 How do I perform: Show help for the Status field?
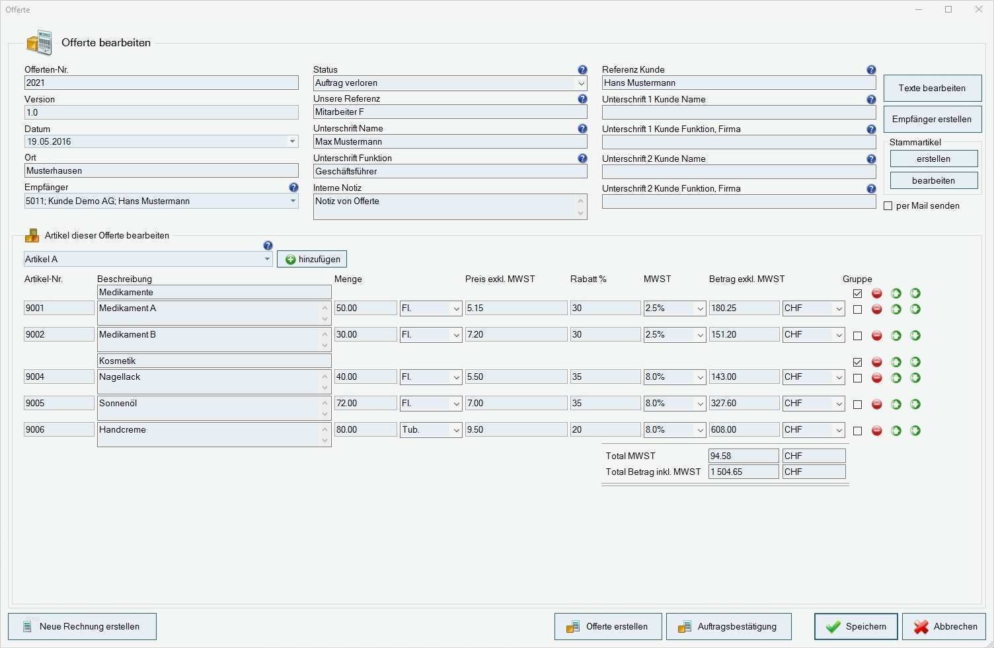(582, 70)
